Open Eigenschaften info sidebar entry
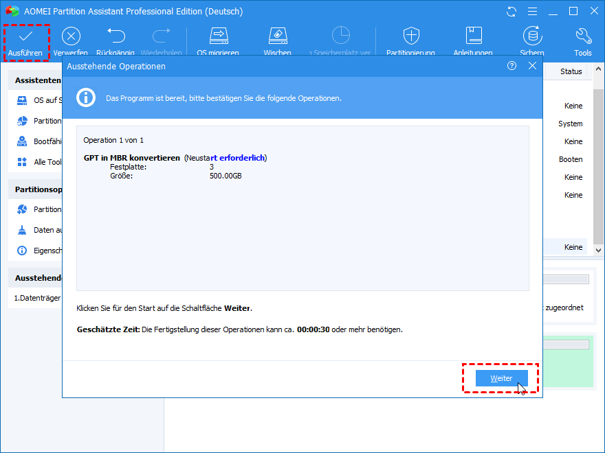The height and width of the screenshot is (453, 605). click(x=39, y=251)
